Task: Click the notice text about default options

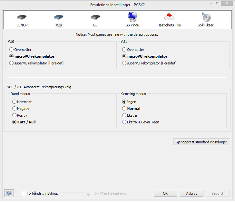Action: tap(117, 34)
